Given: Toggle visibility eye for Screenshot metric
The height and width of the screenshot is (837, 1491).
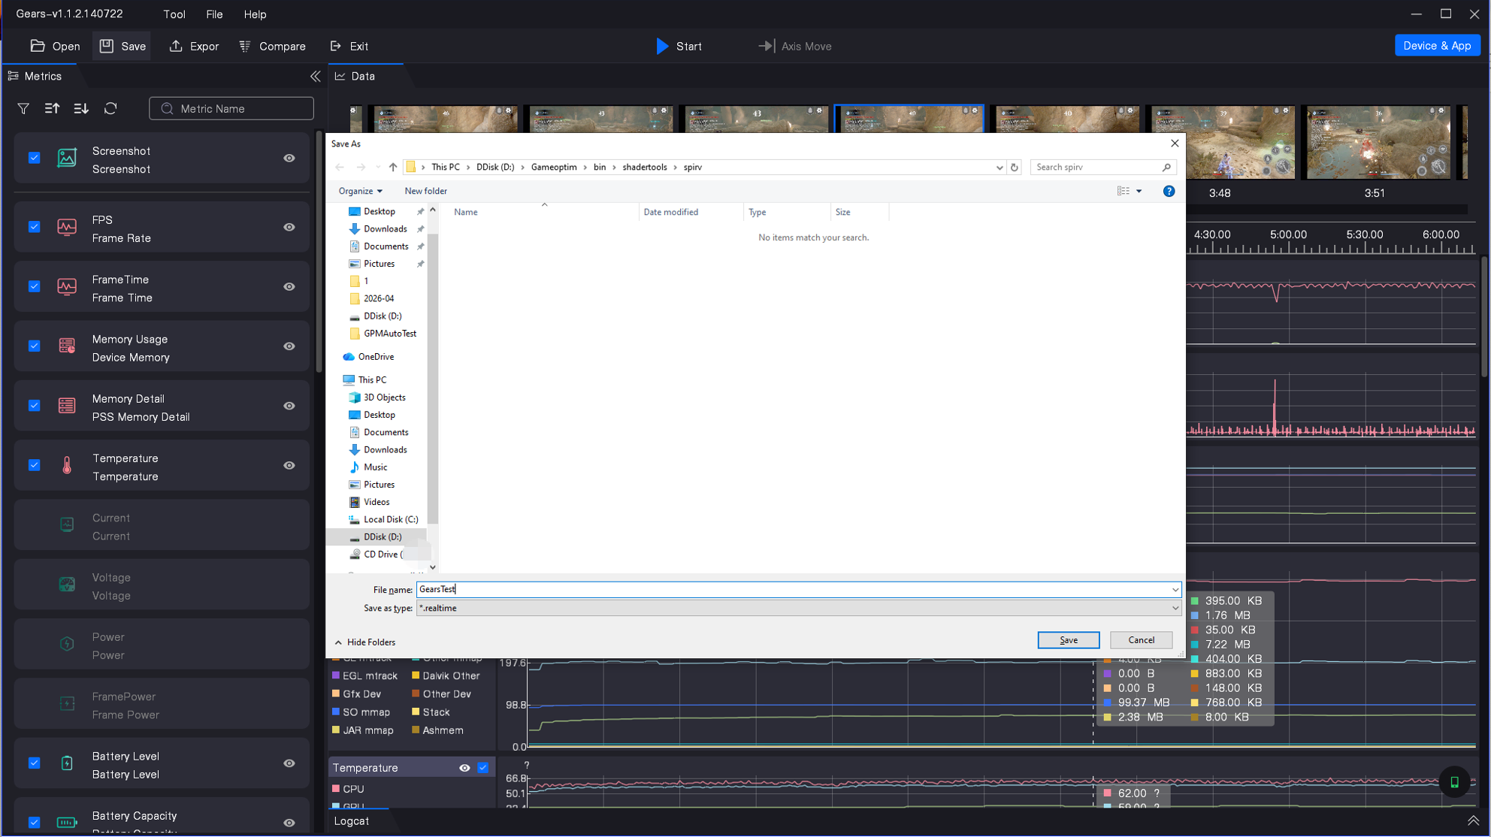Looking at the screenshot, I should point(289,159).
